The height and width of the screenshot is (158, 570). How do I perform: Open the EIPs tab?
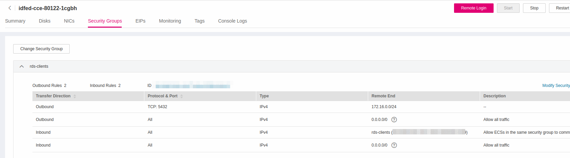[x=140, y=21]
